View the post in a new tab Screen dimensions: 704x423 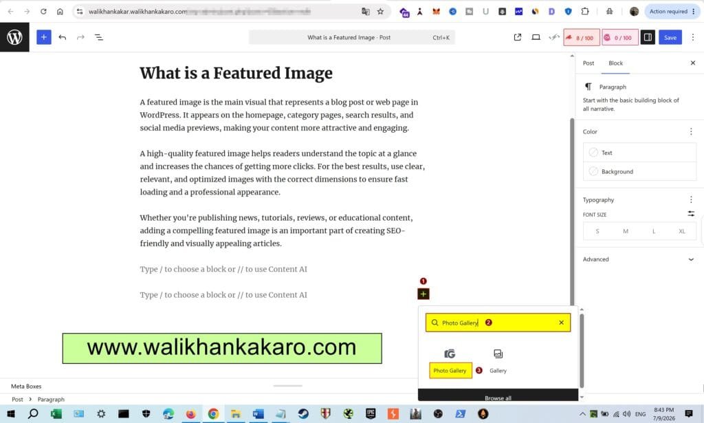pos(517,37)
